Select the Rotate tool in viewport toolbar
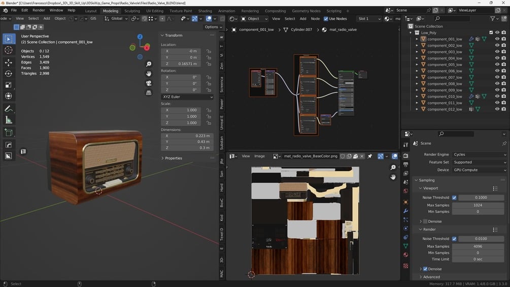Viewport: 510px width, 287px height. pos(9,73)
